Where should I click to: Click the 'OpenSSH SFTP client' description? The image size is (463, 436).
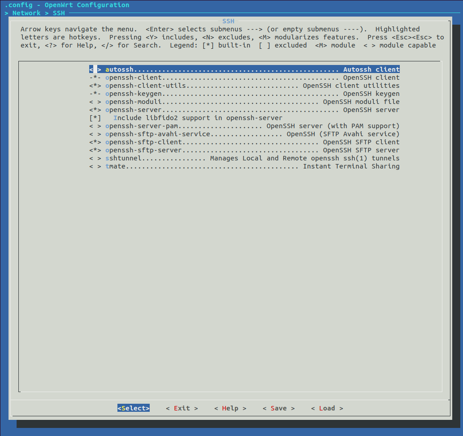click(x=361, y=142)
